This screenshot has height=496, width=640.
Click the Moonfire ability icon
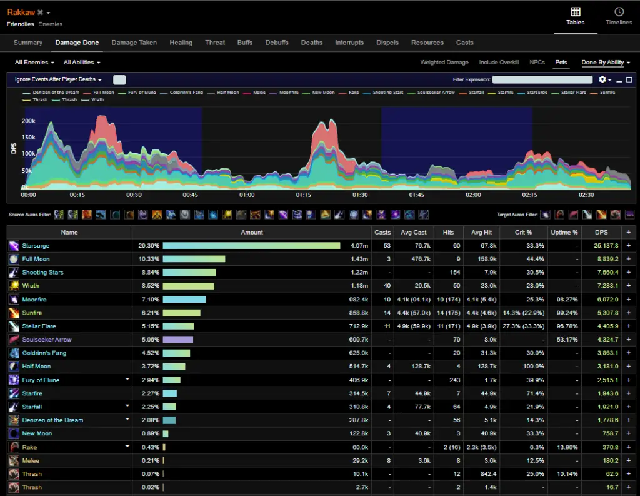tap(14, 300)
